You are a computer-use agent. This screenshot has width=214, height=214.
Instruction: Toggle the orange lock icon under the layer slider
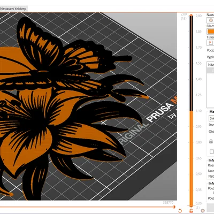click(191, 211)
